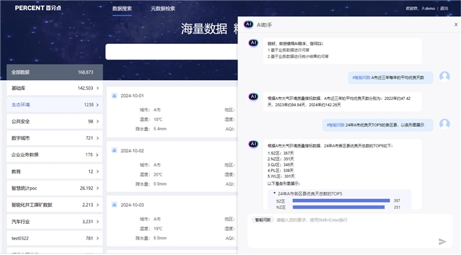Click the 2024-10-01 record icon
Screen dimensions: 461x255
pyautogui.click(x=114, y=96)
